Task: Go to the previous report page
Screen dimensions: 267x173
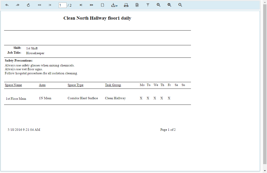Action: 50,5
